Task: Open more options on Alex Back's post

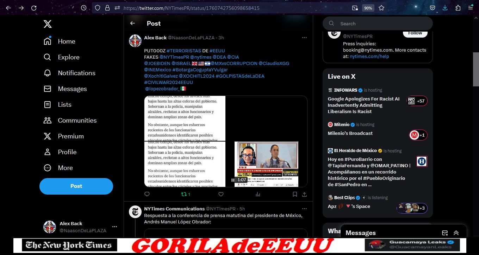Action: (x=304, y=38)
